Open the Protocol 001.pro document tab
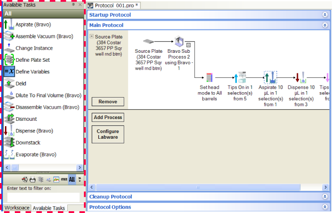The width and height of the screenshot is (332, 213). (x=114, y=5)
